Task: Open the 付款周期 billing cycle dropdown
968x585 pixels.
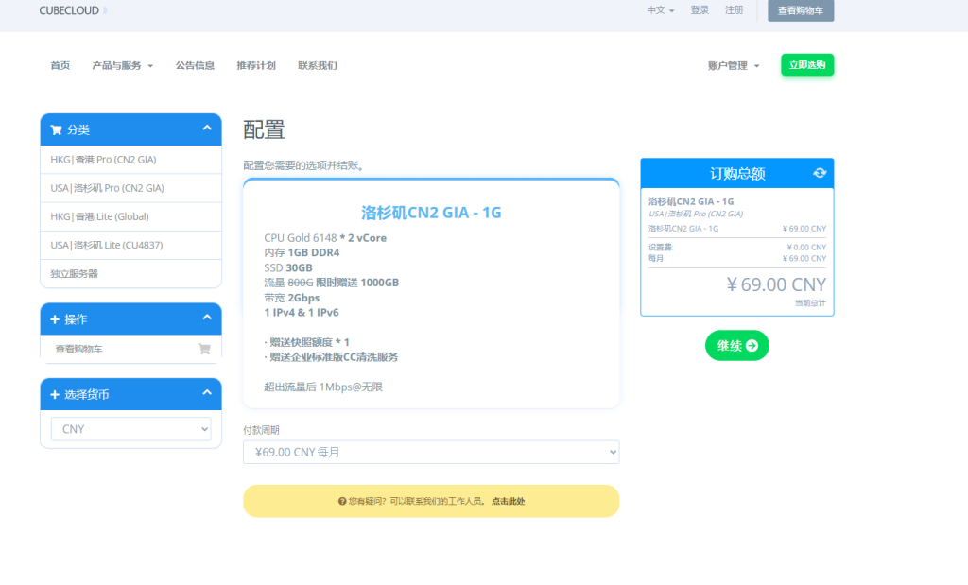Action: (x=430, y=452)
